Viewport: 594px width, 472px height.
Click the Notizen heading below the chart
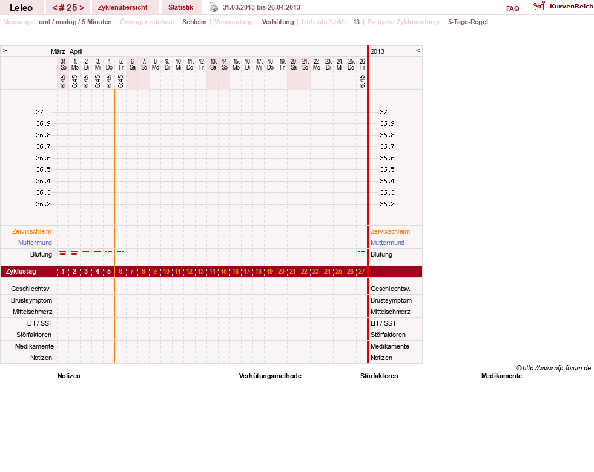pyautogui.click(x=69, y=376)
